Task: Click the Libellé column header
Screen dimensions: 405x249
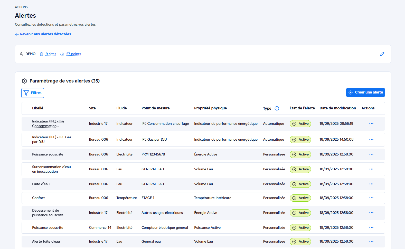Action: 37,108
